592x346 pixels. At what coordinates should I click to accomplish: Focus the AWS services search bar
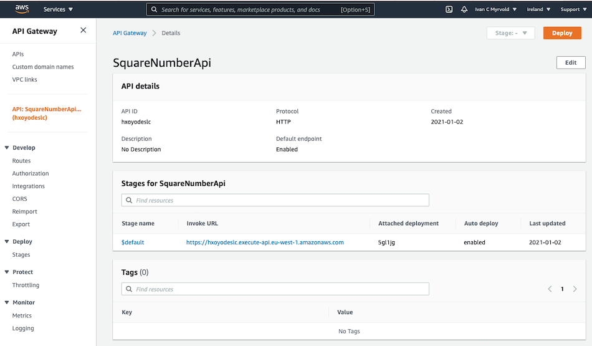click(260, 9)
